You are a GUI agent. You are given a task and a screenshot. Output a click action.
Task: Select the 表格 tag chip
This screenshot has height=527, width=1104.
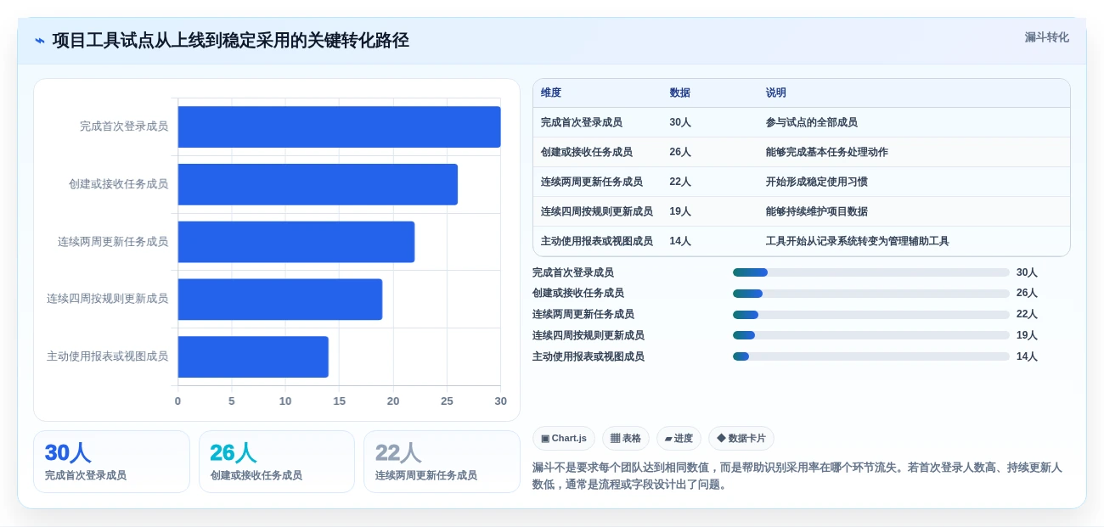point(626,439)
